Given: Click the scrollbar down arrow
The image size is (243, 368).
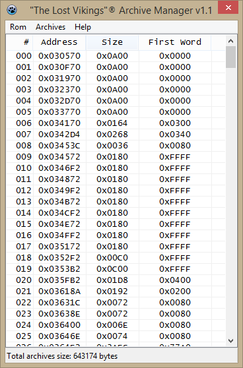Looking at the screenshot, I should tap(230, 340).
